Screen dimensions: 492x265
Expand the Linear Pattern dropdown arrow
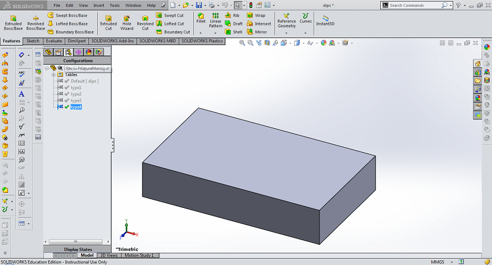click(215, 33)
